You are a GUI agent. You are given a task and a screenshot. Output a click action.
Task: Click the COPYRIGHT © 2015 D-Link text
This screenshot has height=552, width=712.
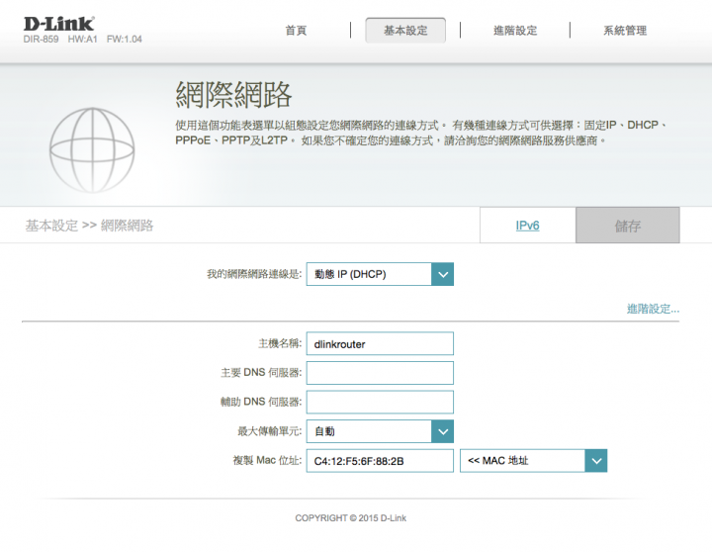[350, 518]
